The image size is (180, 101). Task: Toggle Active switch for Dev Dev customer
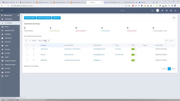point(134,55)
